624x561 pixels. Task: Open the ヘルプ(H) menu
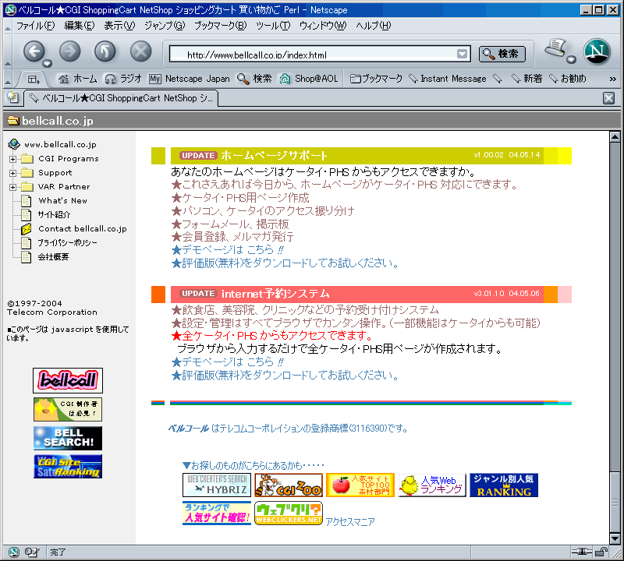pos(374,26)
